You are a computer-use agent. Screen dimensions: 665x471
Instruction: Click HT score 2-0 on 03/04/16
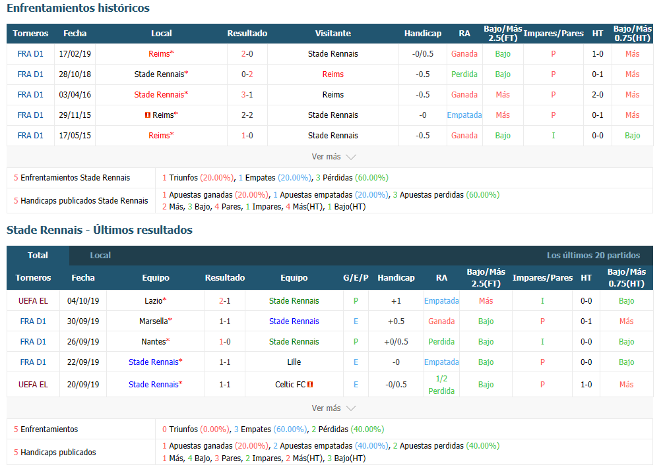click(598, 95)
